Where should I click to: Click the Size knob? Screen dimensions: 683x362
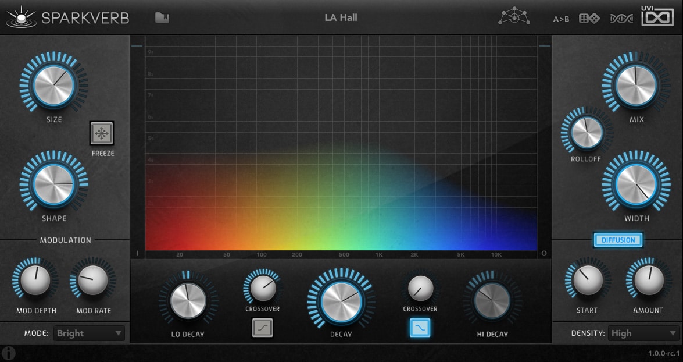click(x=54, y=86)
